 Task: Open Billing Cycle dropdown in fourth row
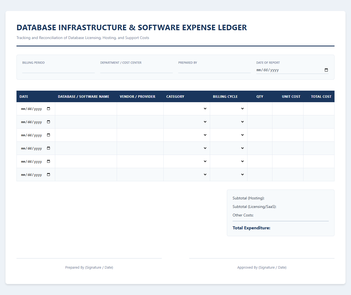(x=229, y=148)
